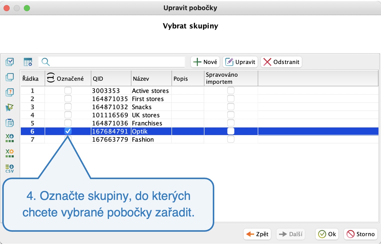The image size is (381, 245).
Task: Click QID 167684791 cell
Action: pos(111,131)
